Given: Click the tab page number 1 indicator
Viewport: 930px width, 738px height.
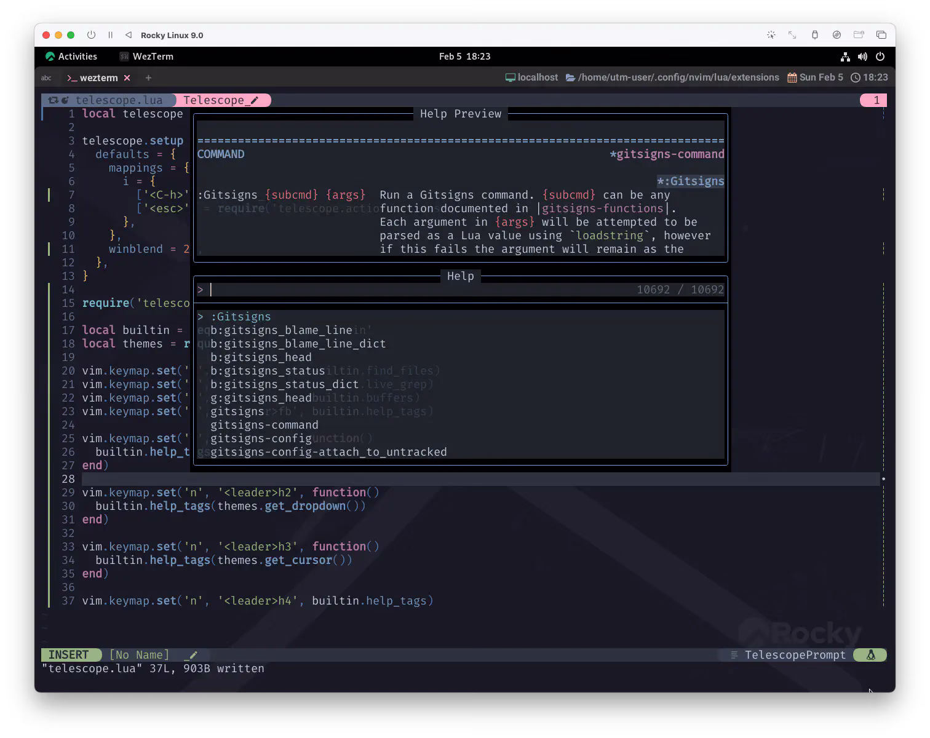Looking at the screenshot, I should (874, 100).
